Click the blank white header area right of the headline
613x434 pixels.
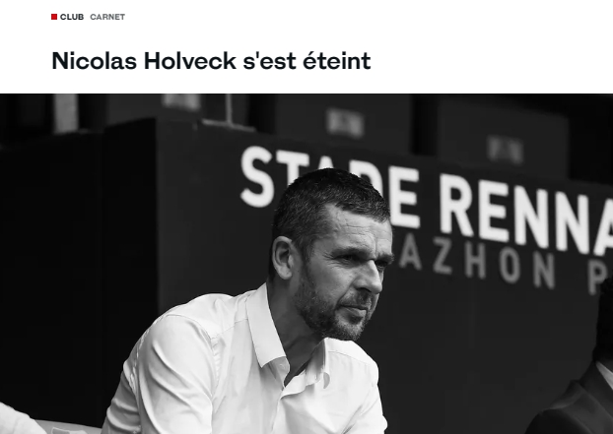tap(489, 61)
